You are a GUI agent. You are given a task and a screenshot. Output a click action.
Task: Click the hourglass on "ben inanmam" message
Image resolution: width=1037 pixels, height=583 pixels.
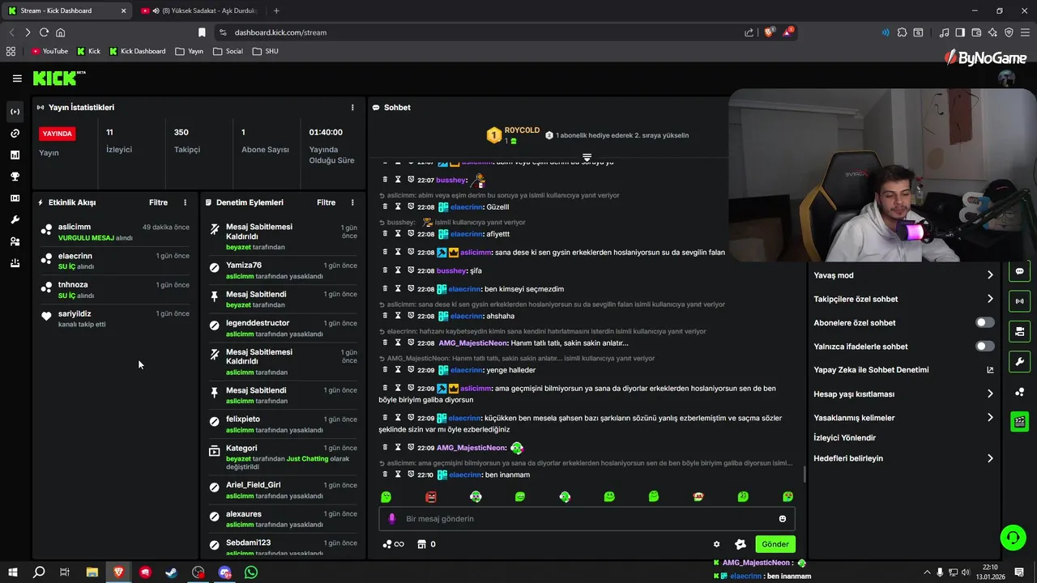click(398, 474)
